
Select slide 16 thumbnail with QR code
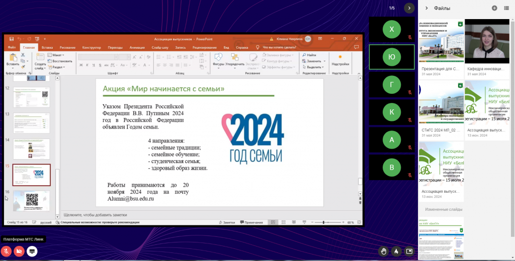tap(32, 201)
